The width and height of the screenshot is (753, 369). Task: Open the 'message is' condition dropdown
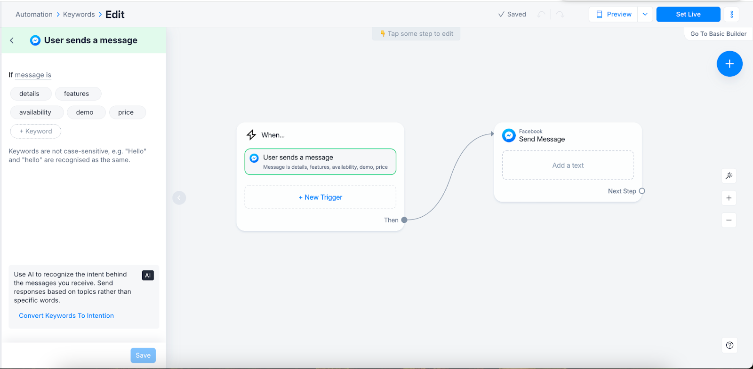coord(33,75)
